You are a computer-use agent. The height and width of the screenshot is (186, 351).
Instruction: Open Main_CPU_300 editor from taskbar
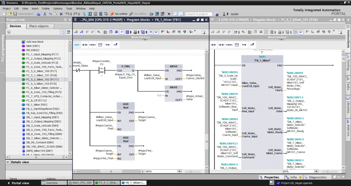[81, 183]
